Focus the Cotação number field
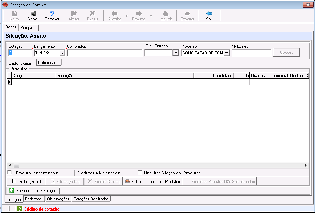This screenshot has height=213, width=315. tap(20, 53)
